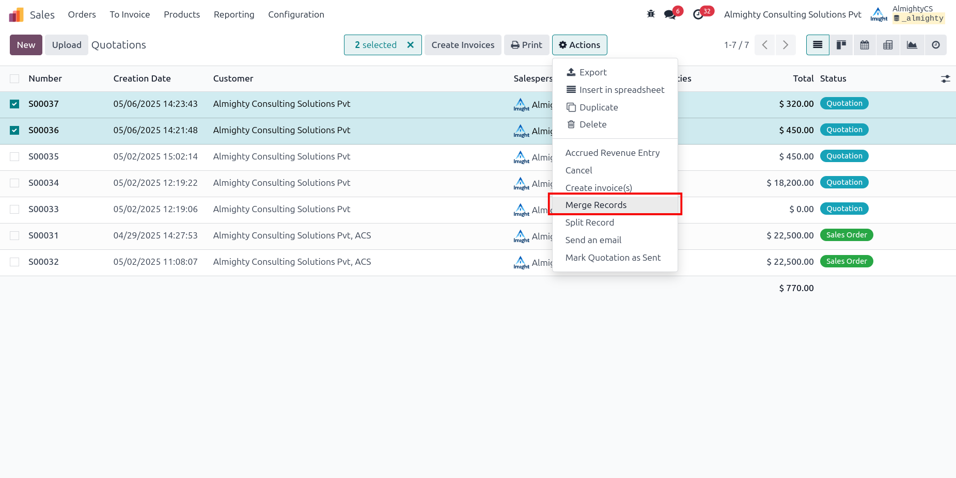This screenshot has height=478, width=956.
Task: Switch to Activity view
Action: 935,45
